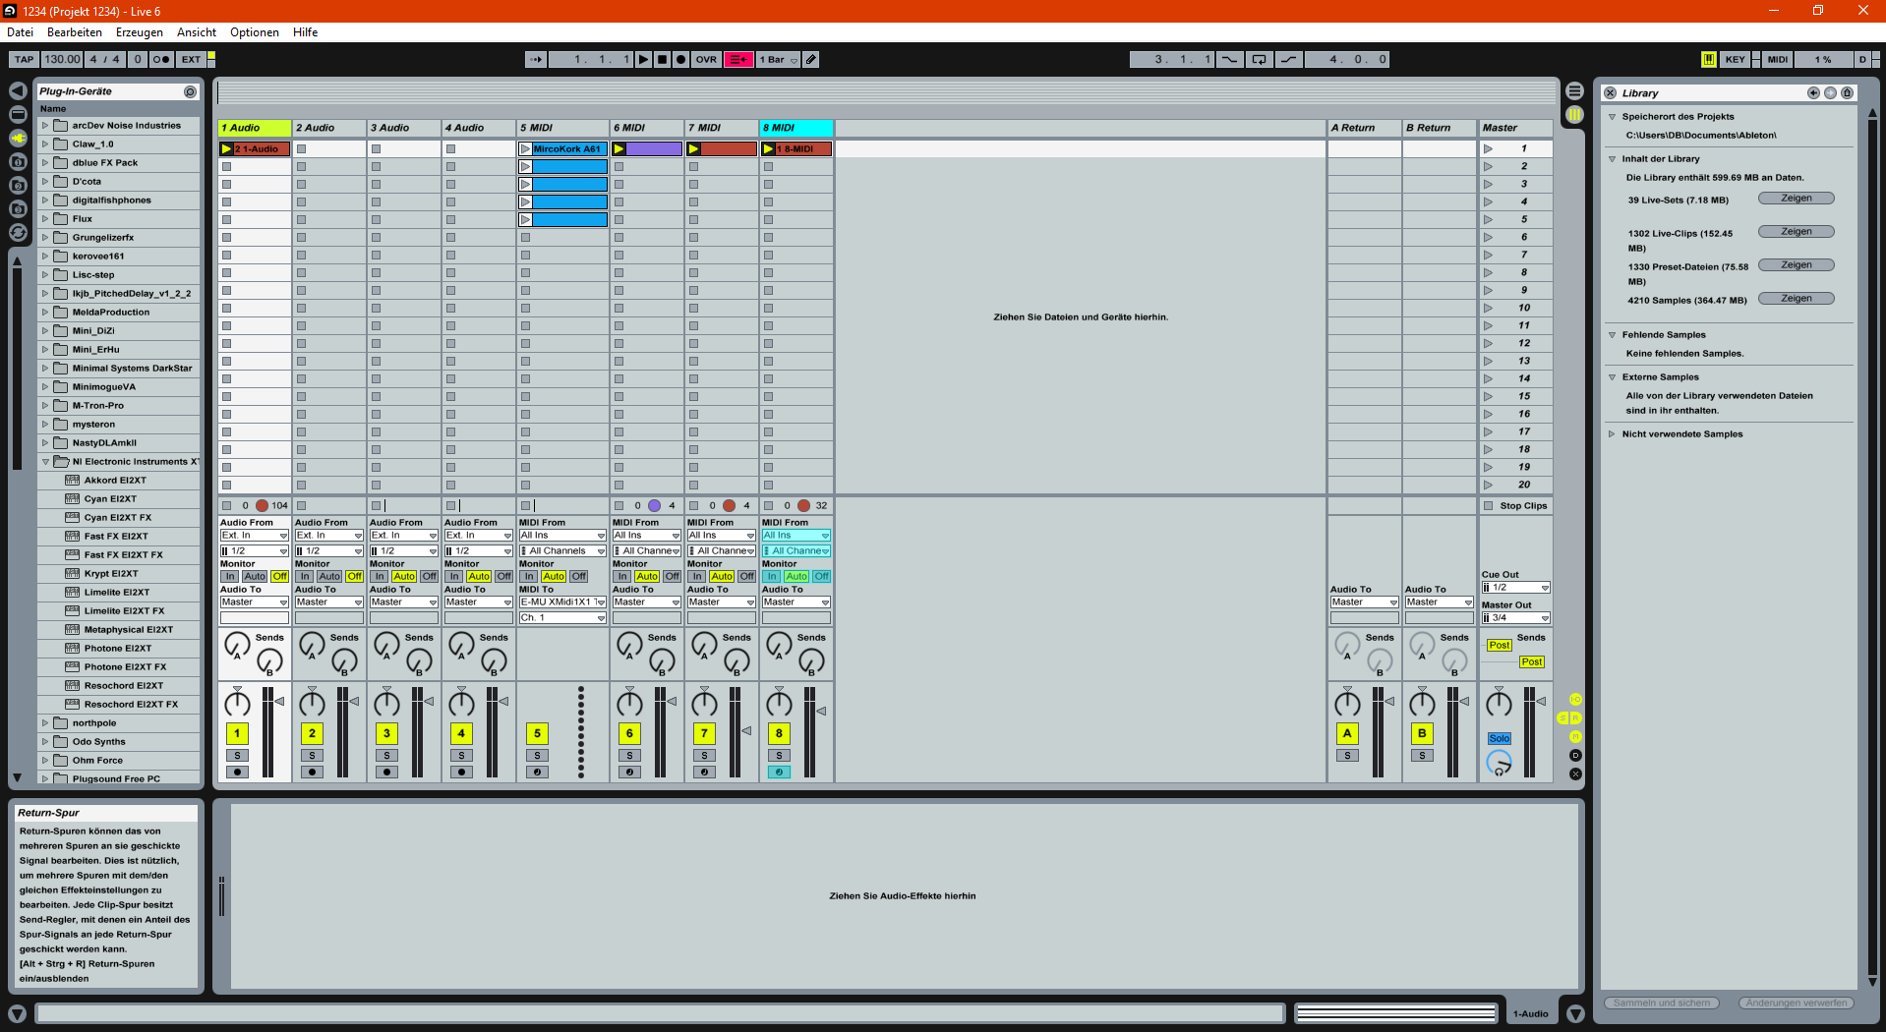Show Samples via Zeigen button

click(1796, 299)
